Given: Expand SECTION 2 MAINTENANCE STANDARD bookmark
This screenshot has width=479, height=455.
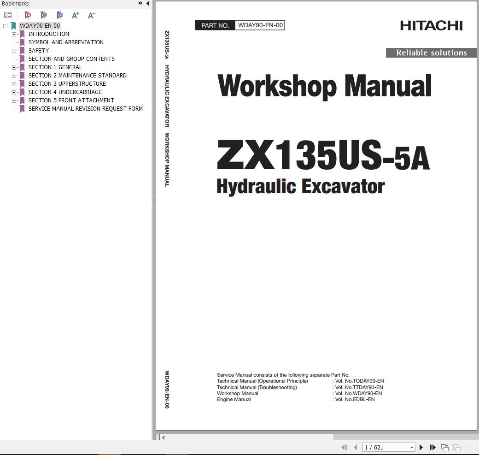Looking at the screenshot, I should pyautogui.click(x=14, y=76).
